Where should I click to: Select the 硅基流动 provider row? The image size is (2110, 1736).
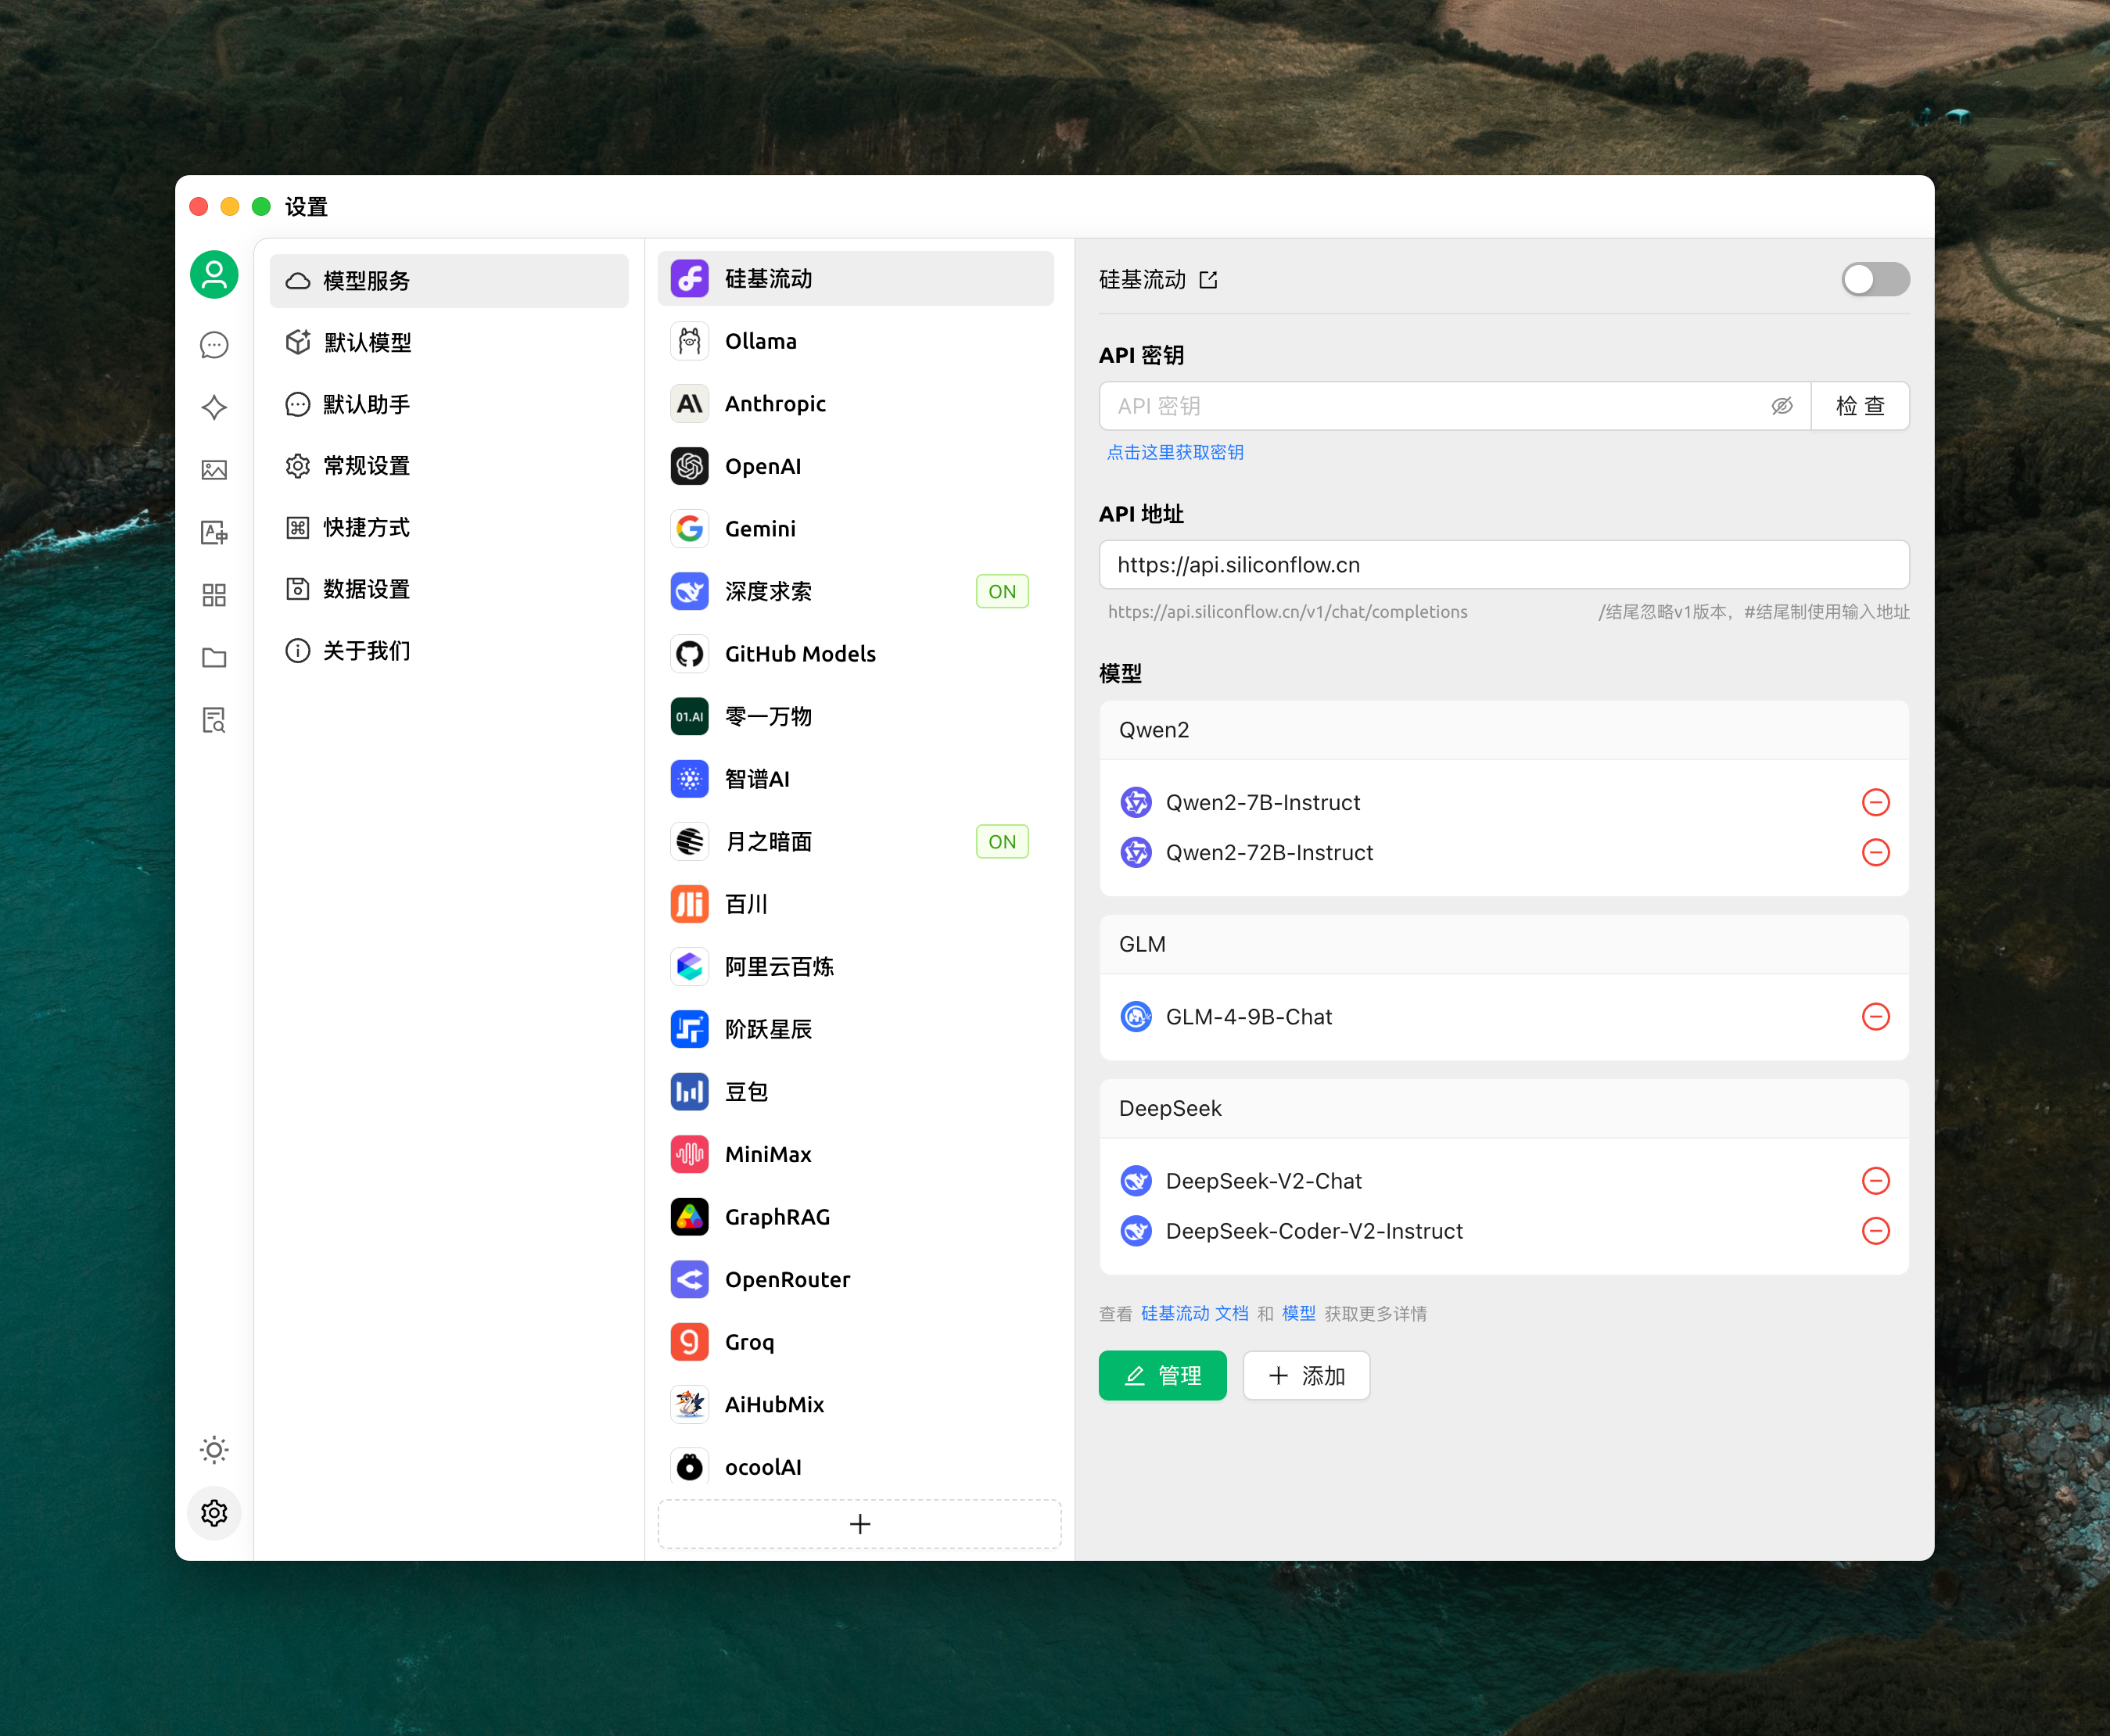point(855,279)
